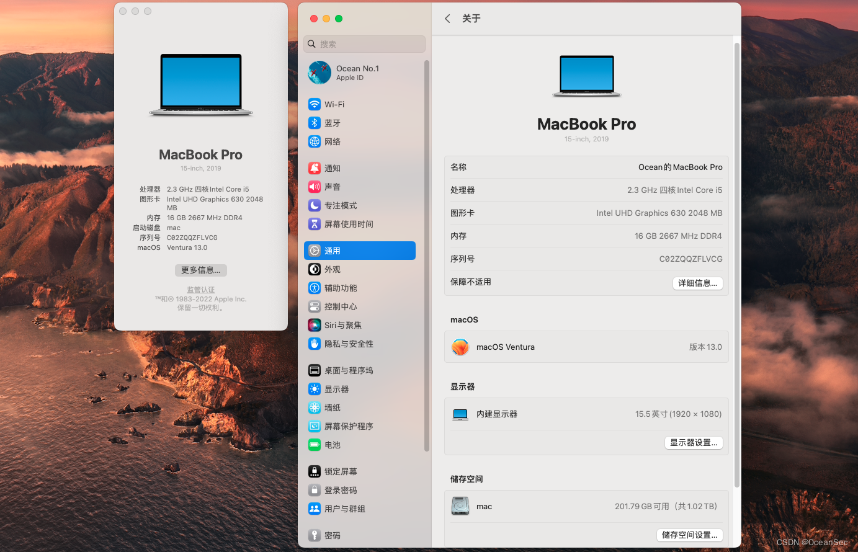Open Screen Time (屏幕使用时间) hourglass icon
Screen dimensions: 858x552
coord(315,224)
